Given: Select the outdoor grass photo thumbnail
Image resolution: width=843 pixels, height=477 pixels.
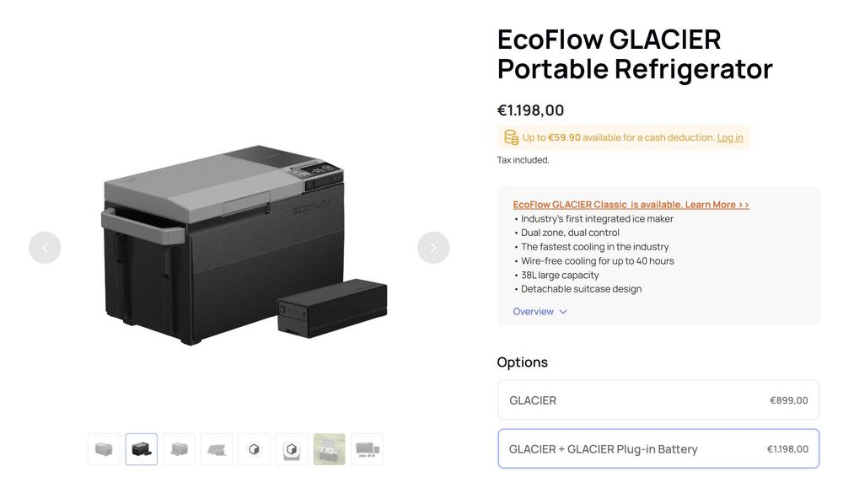Looking at the screenshot, I should (x=329, y=449).
